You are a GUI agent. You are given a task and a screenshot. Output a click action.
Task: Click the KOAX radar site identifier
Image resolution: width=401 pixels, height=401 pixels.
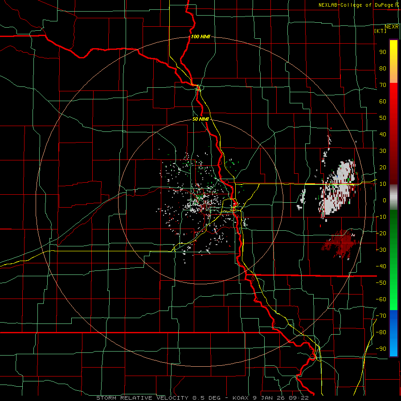(x=241, y=398)
